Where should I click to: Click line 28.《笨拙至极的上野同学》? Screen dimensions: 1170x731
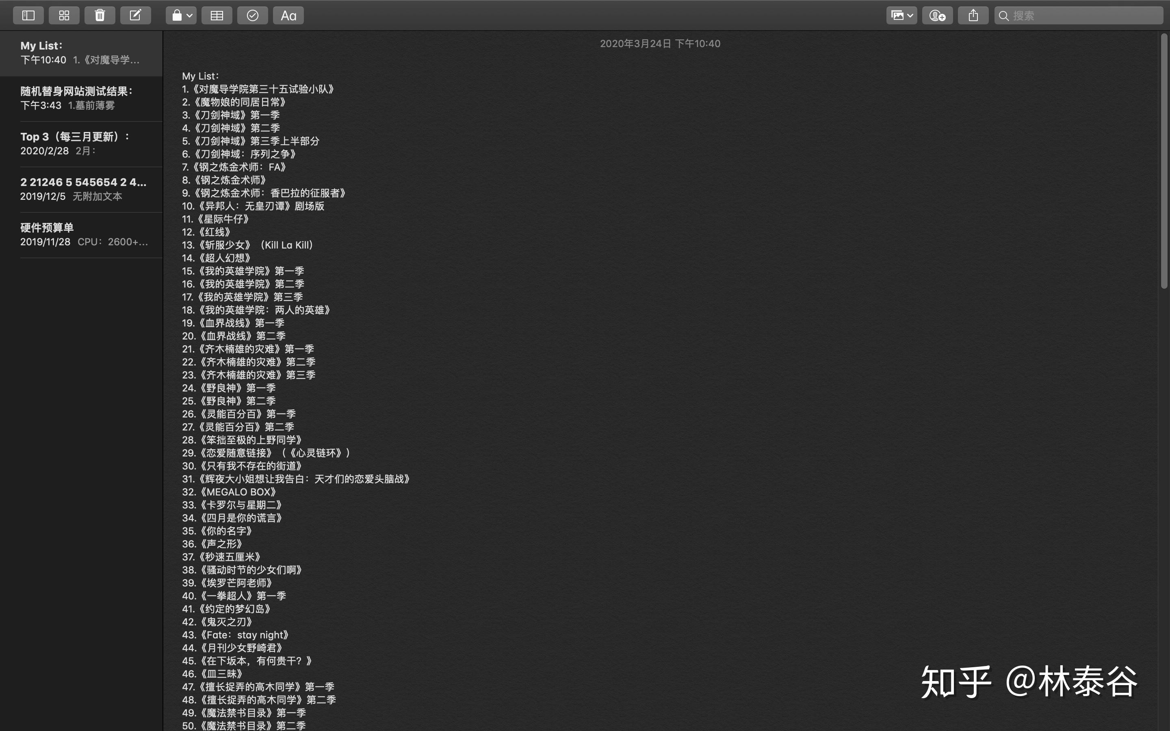[243, 440]
